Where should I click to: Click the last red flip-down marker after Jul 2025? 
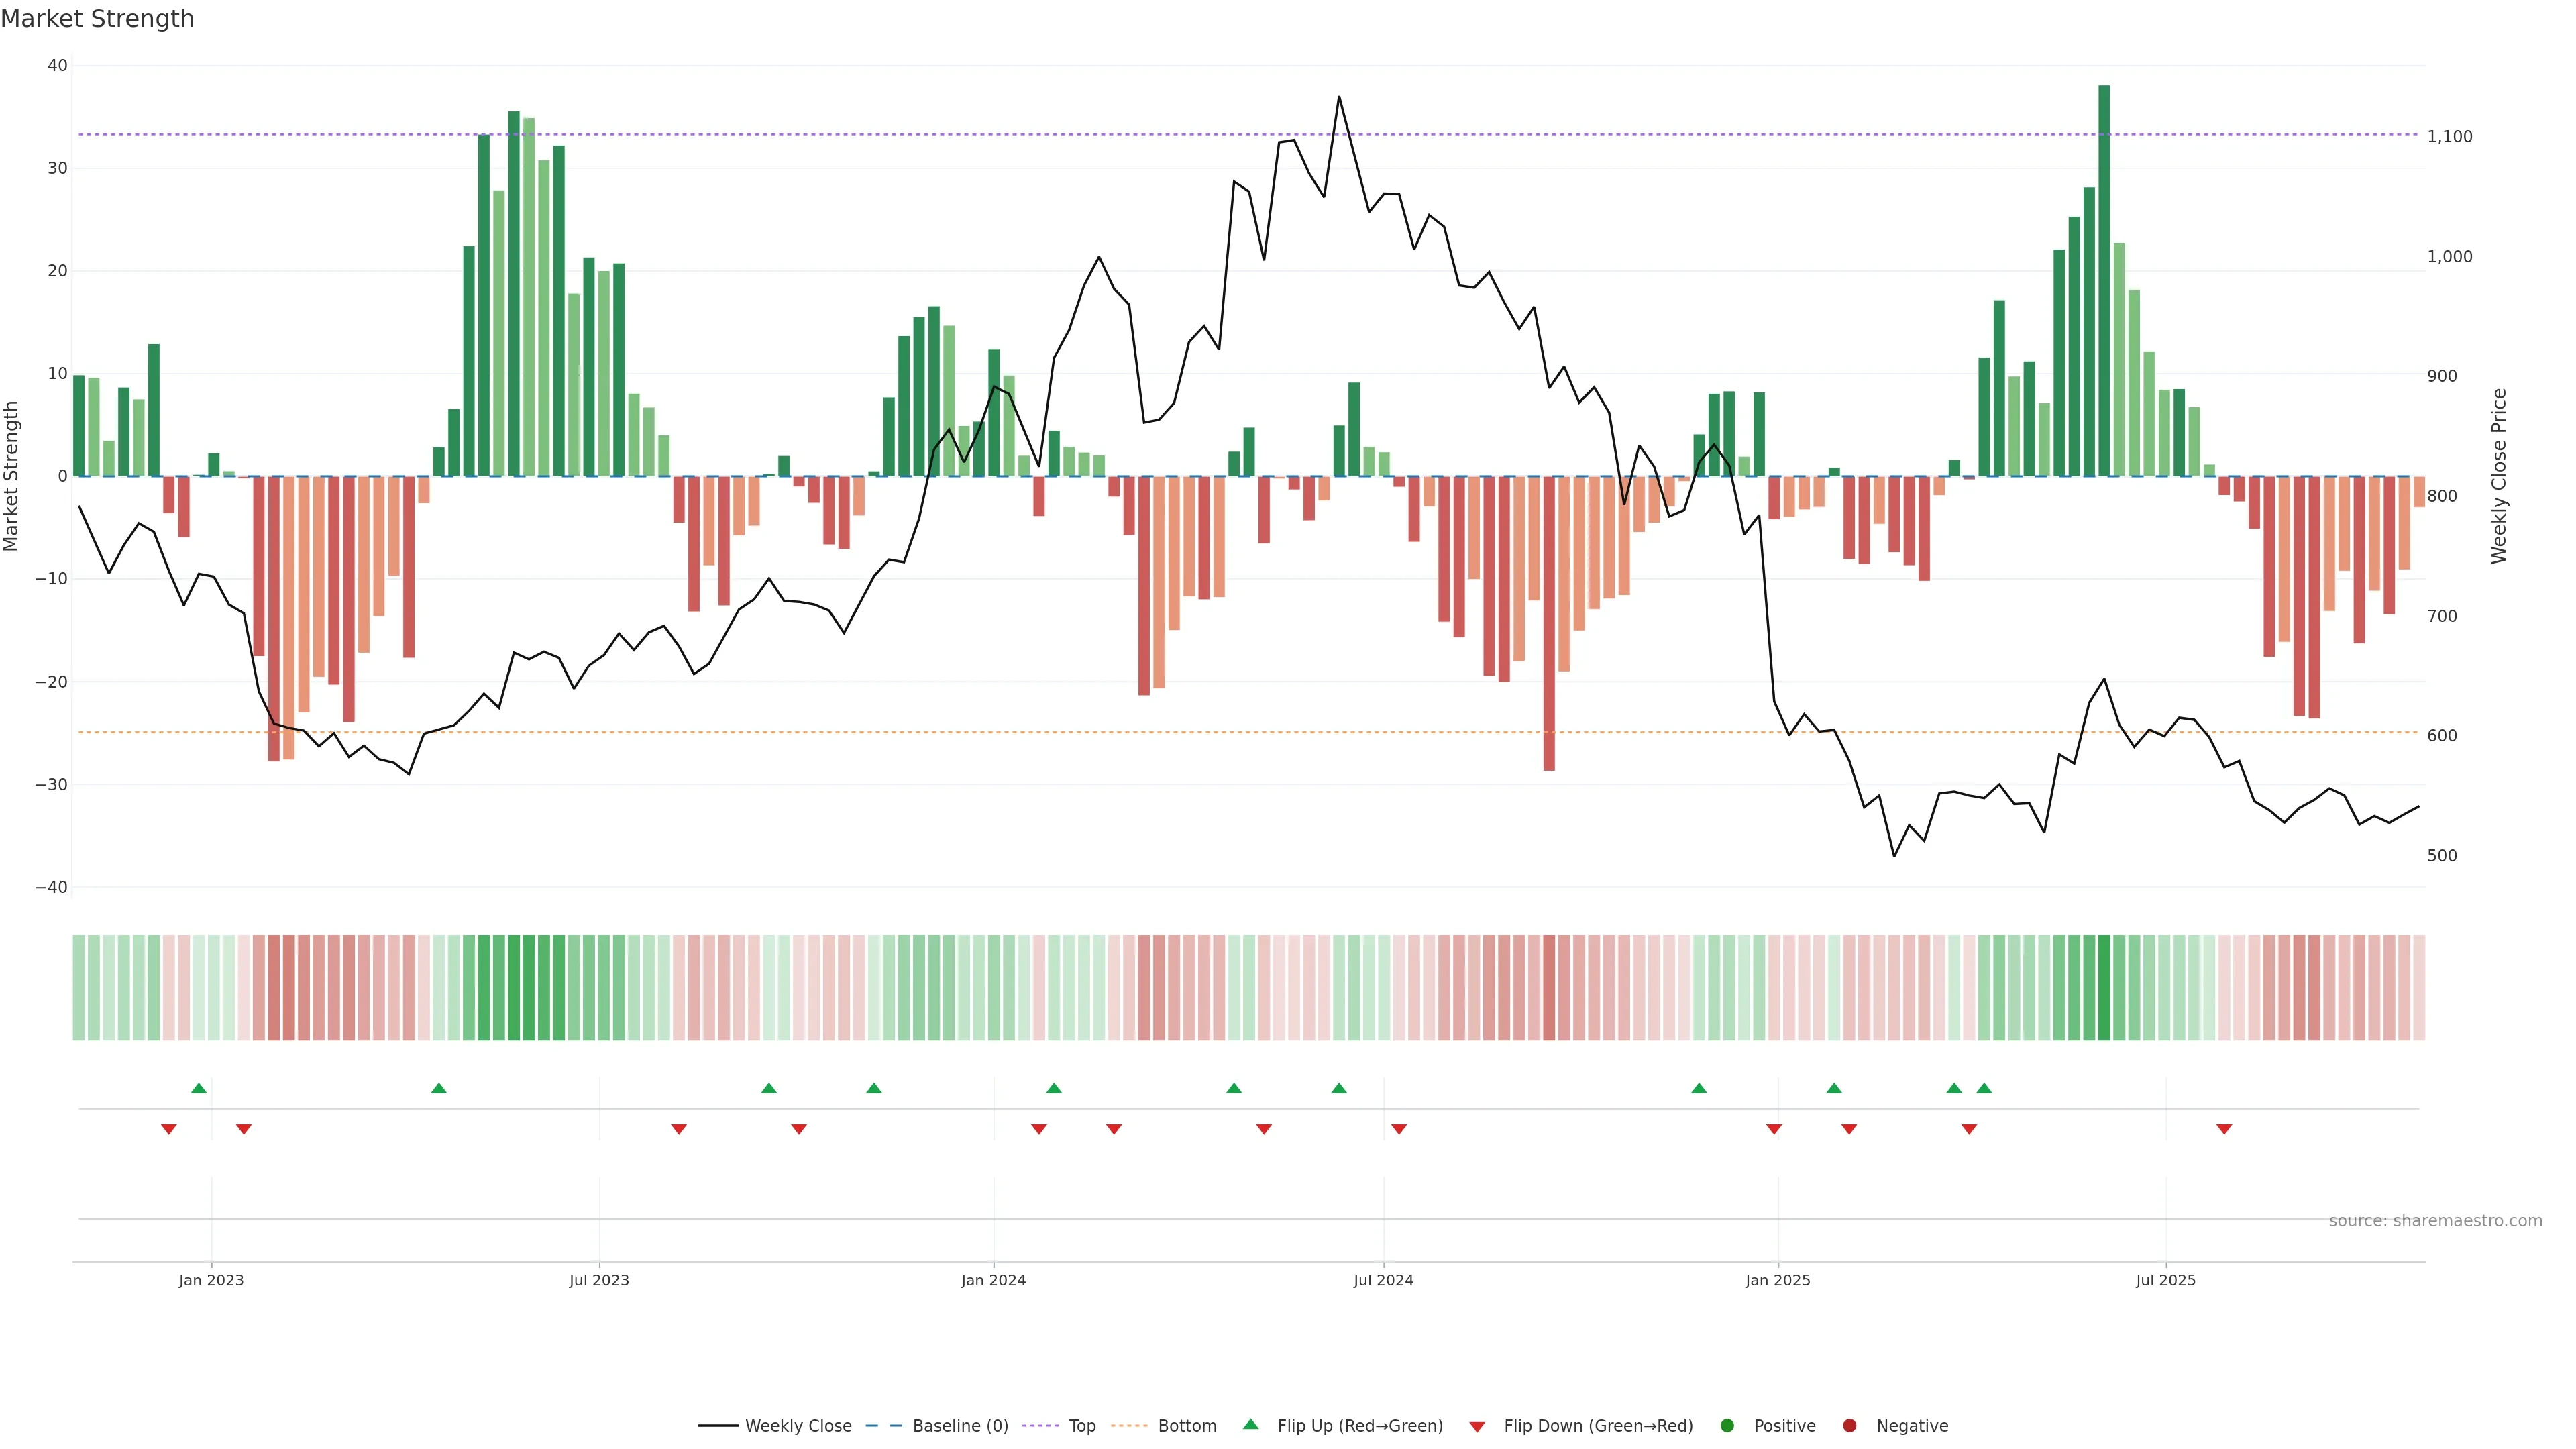(x=2224, y=1129)
